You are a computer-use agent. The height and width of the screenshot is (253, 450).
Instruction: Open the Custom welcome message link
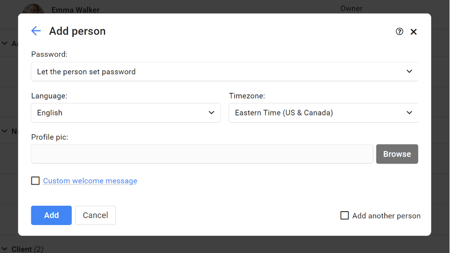tap(90, 181)
